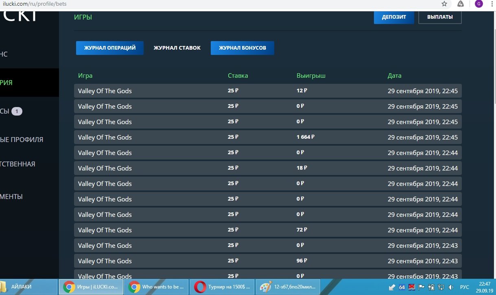Screen dimensions: 496x295
Task: Change the РУС keyboard language indicator
Action: point(464,287)
